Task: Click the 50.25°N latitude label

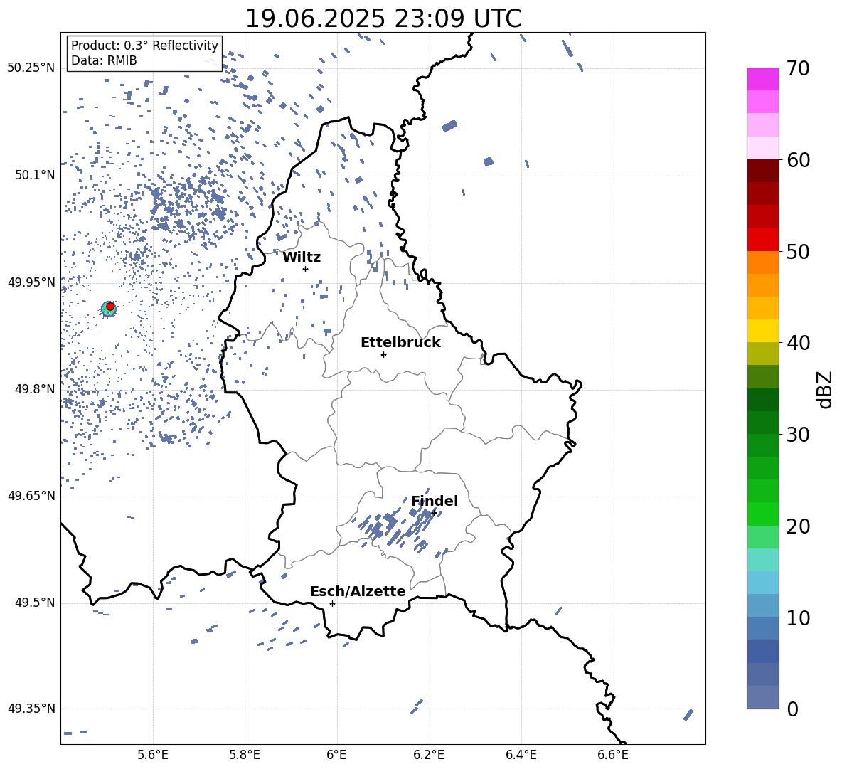Action: (x=31, y=68)
